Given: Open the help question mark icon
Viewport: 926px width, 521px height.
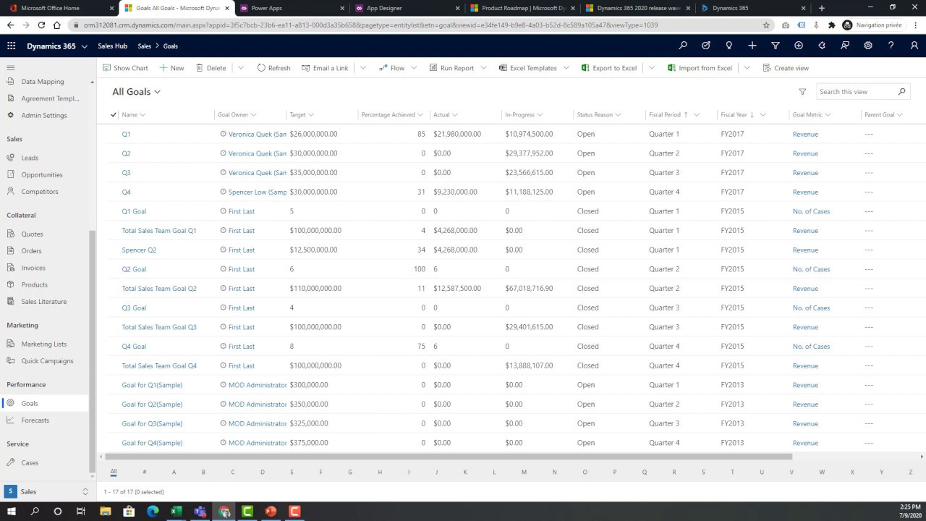Looking at the screenshot, I should pyautogui.click(x=891, y=46).
